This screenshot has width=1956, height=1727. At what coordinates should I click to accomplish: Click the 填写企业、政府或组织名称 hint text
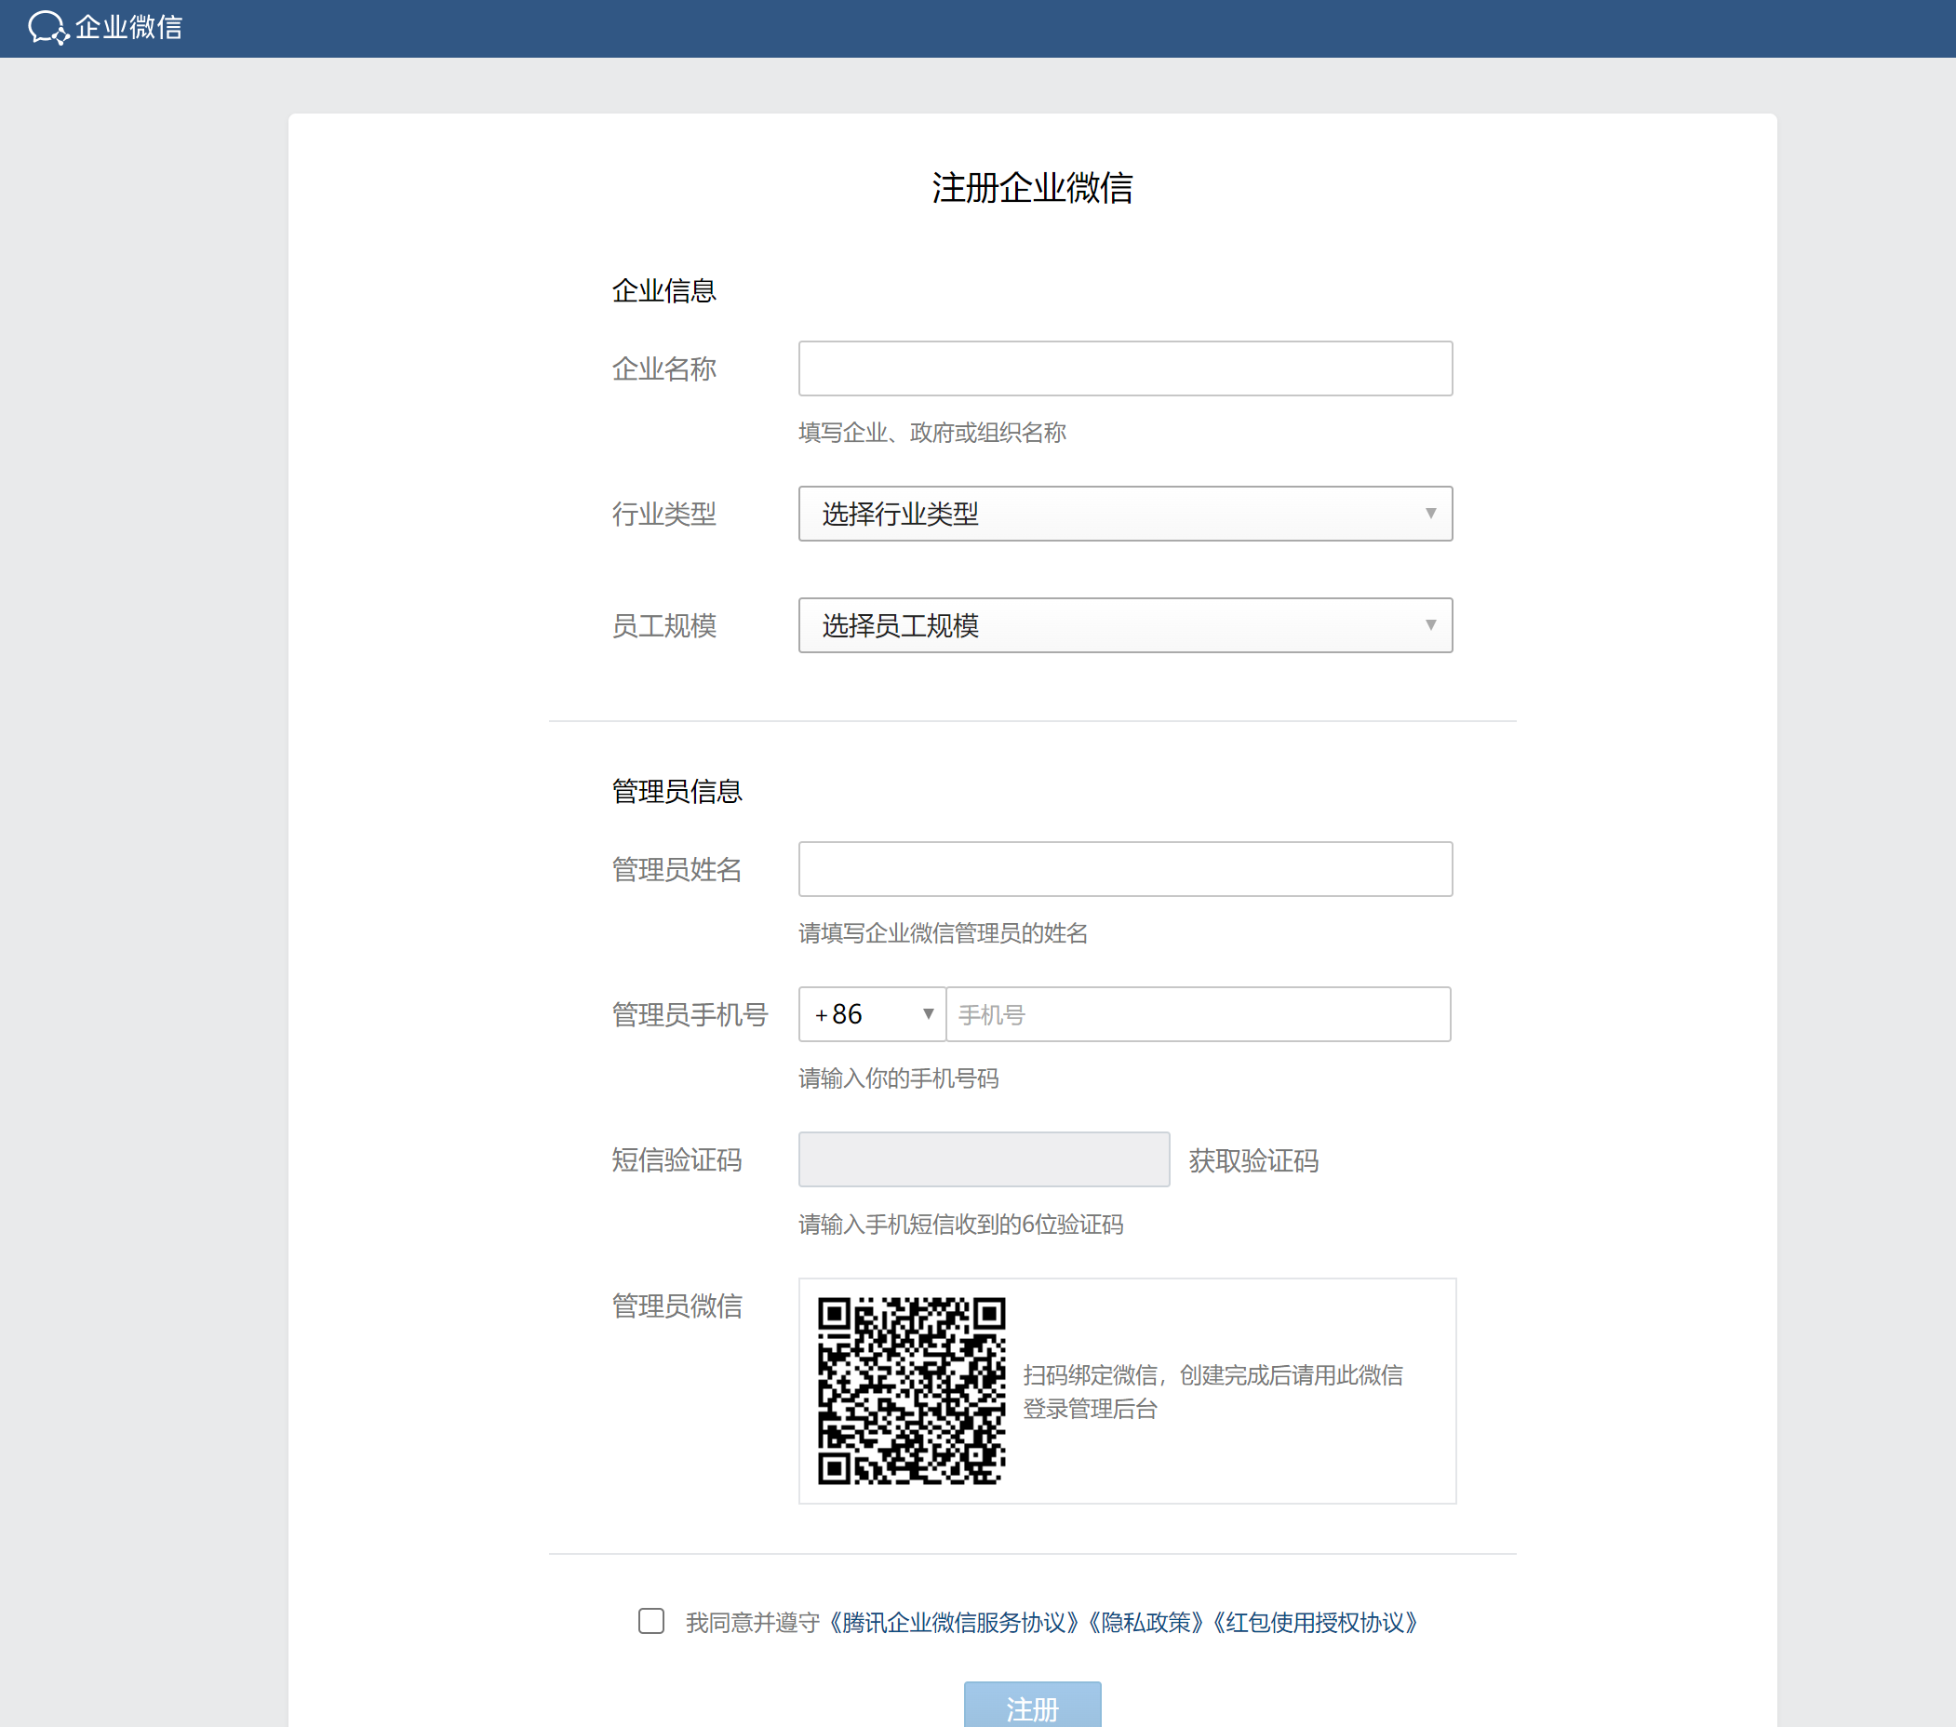tap(933, 433)
